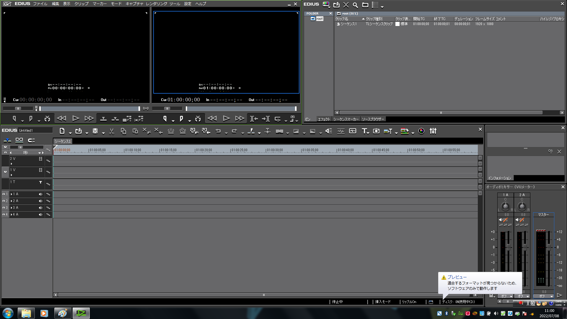Play the recorder monitor
The height and width of the screenshot is (319, 567).
[226, 119]
